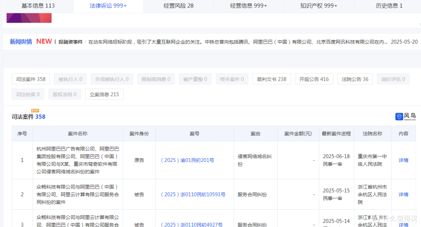Go to 知识产权 999+ tab

[319, 6]
